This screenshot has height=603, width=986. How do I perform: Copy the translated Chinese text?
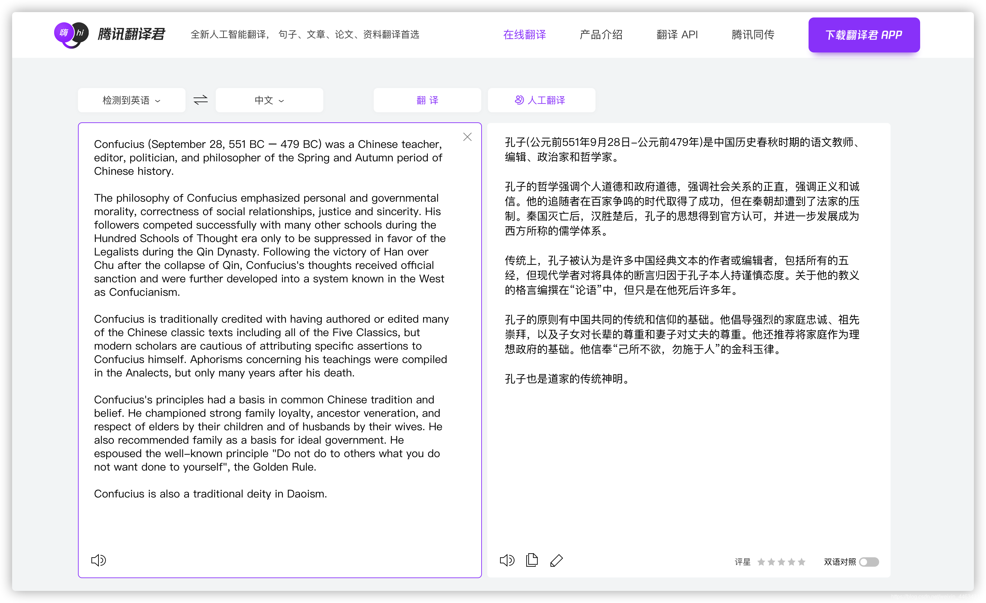pyautogui.click(x=532, y=560)
